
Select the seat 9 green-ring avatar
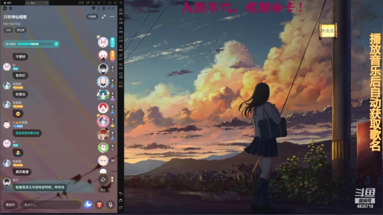(103, 147)
